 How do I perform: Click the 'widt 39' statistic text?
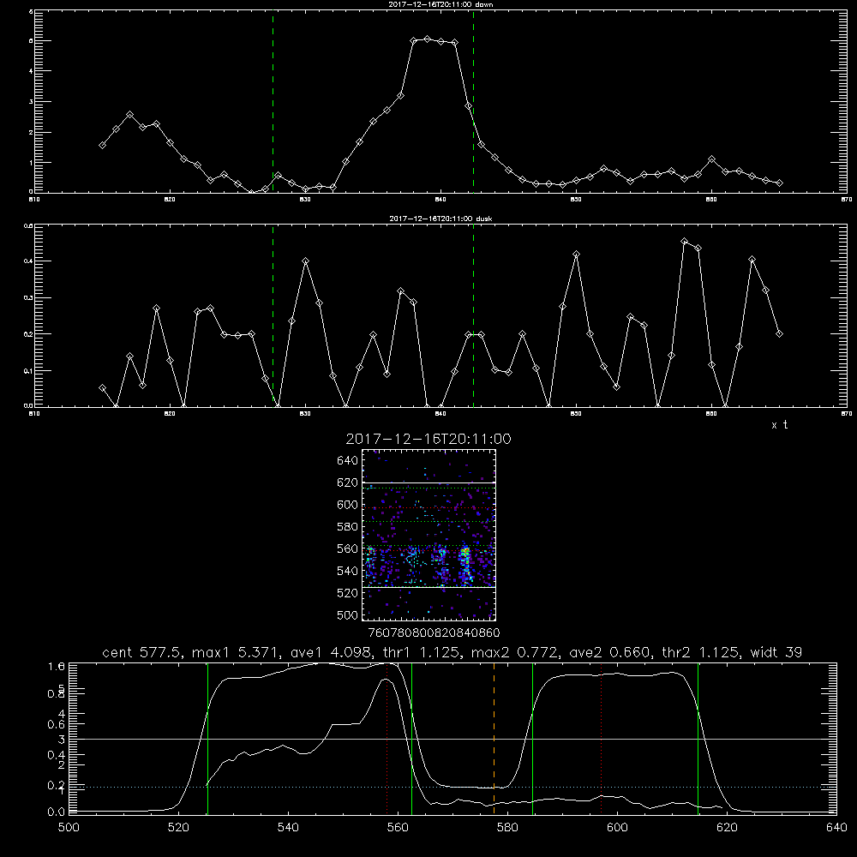tap(776, 652)
